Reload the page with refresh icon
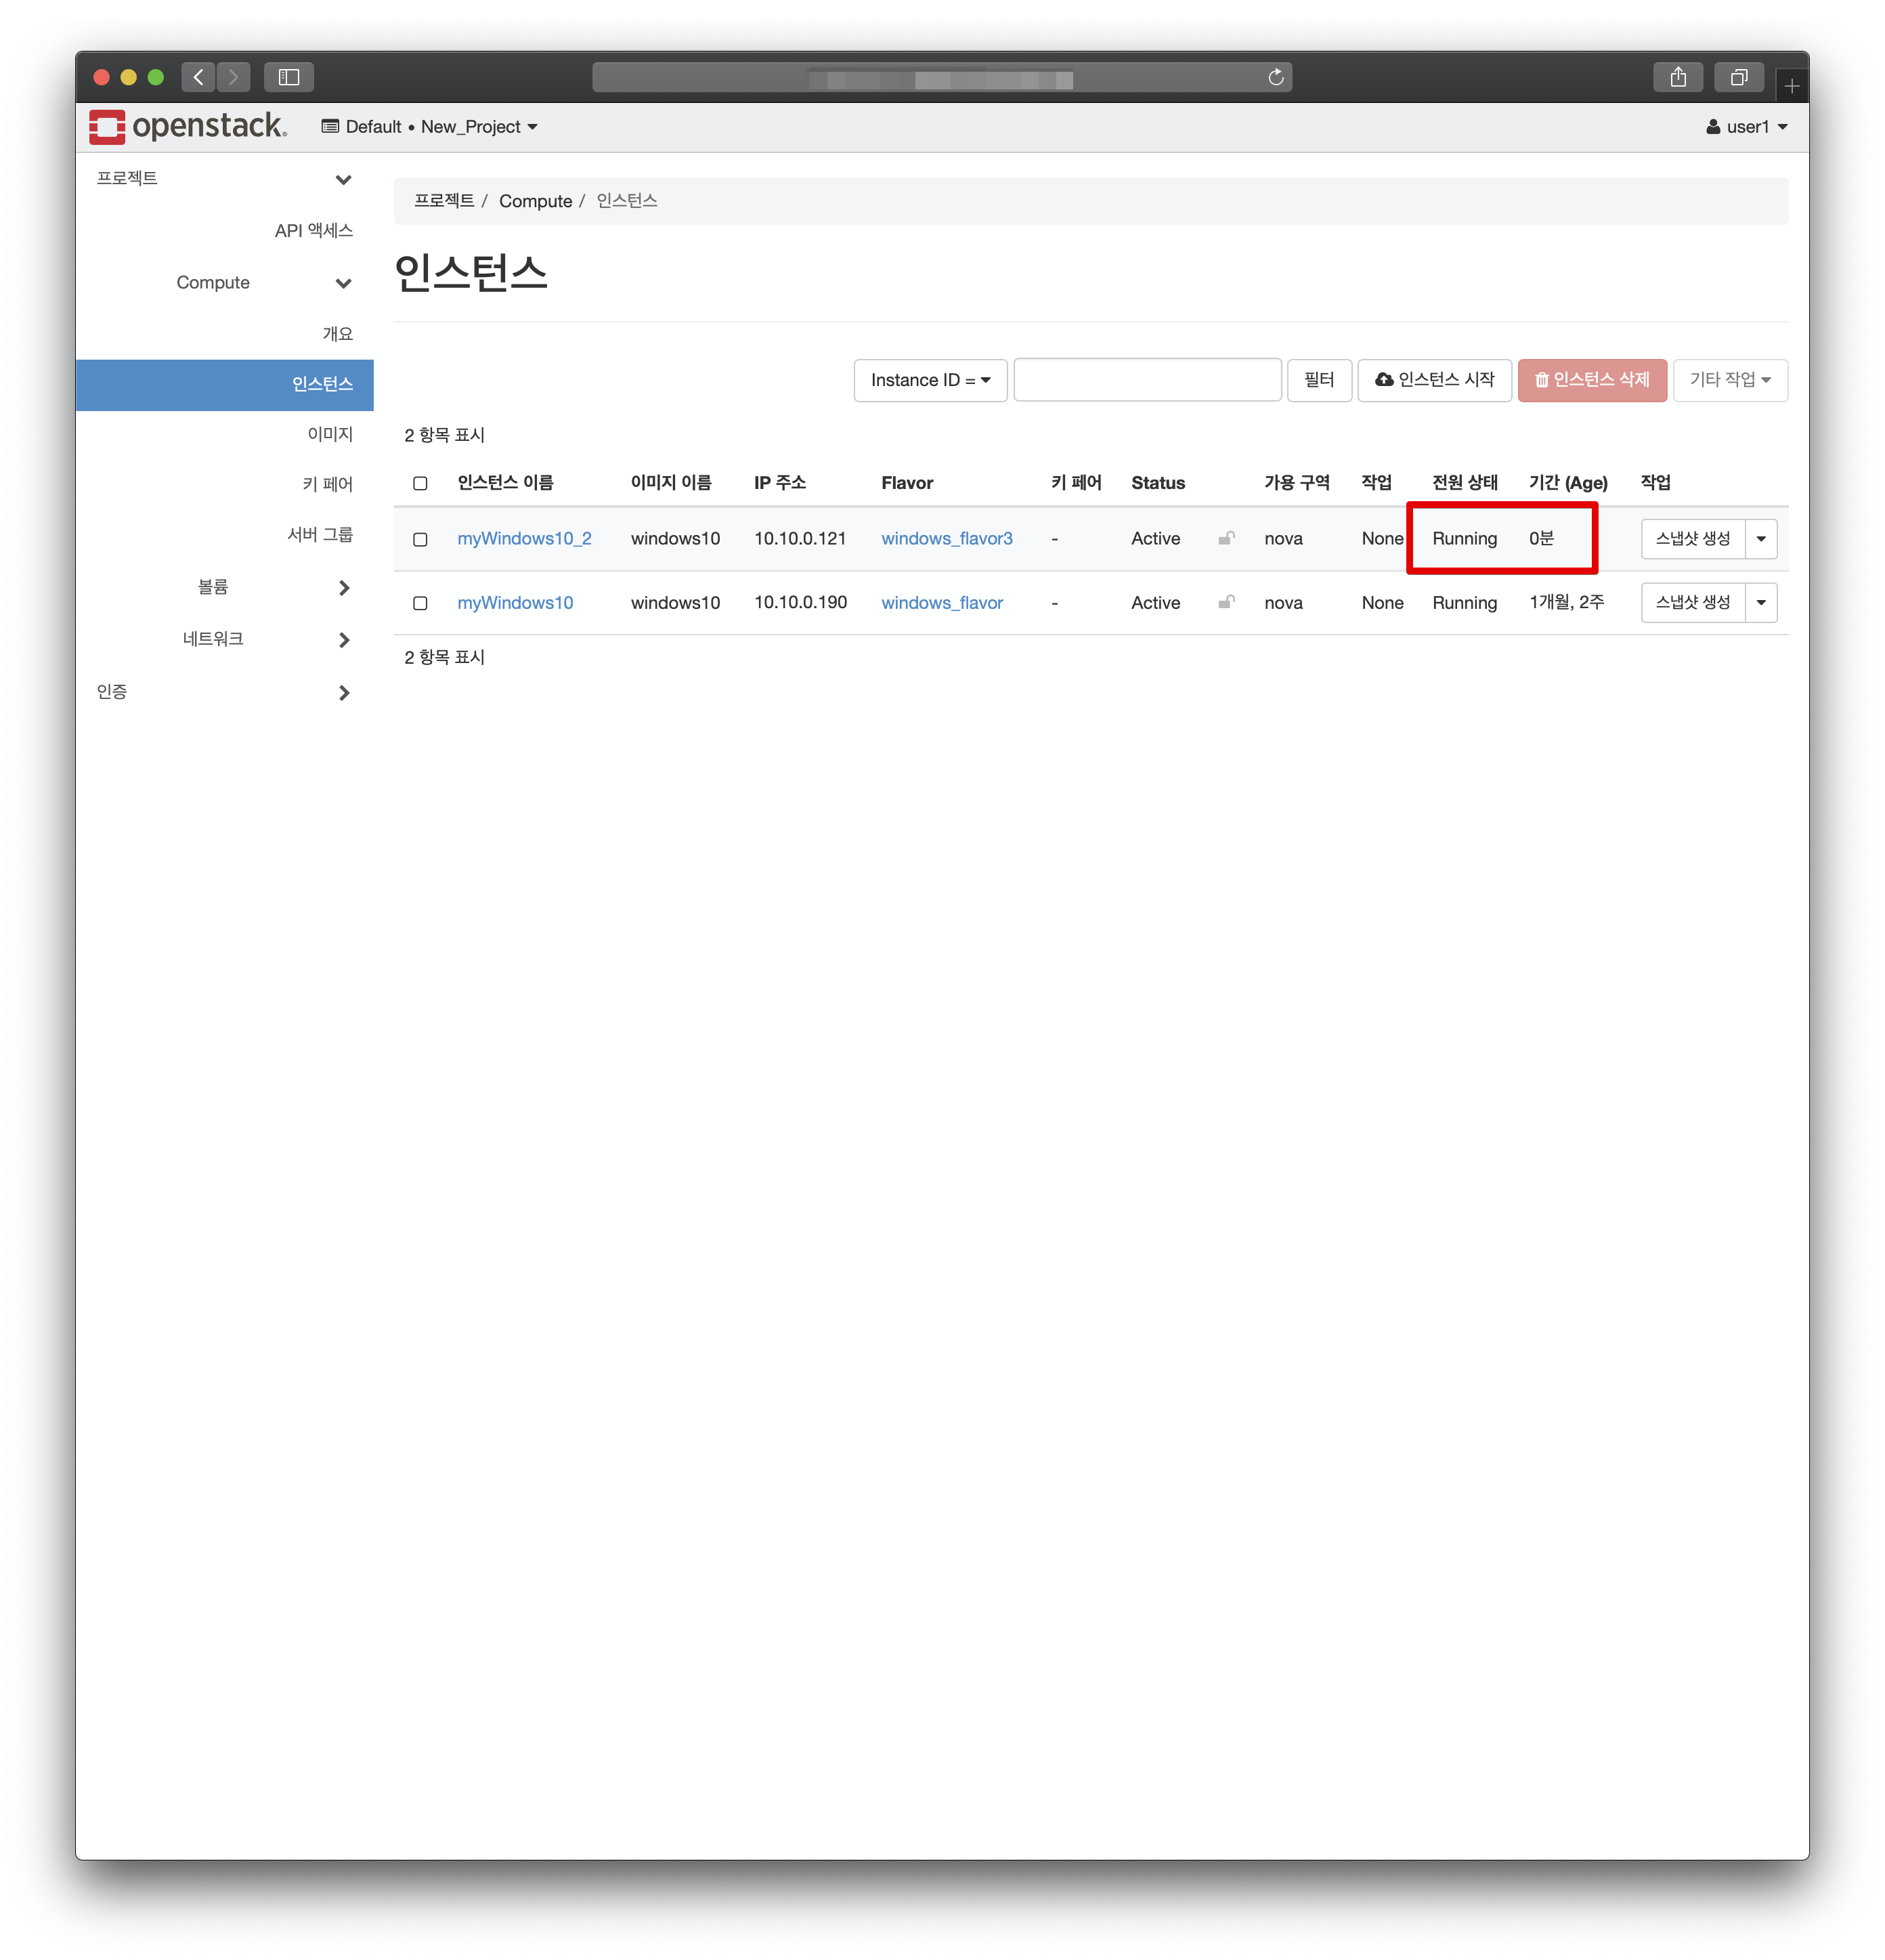 pyautogui.click(x=1276, y=77)
